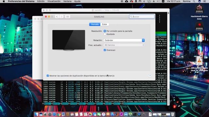
Task: Click the display preview thumbnail
Action: [x=69, y=40]
